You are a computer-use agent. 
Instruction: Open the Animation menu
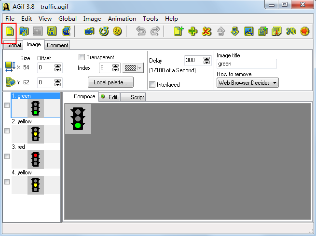tap(122, 19)
